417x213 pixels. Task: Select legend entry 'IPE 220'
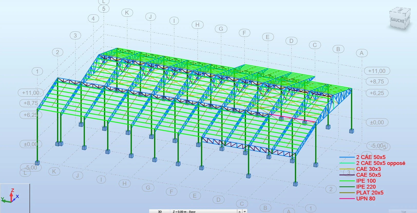point(366,187)
